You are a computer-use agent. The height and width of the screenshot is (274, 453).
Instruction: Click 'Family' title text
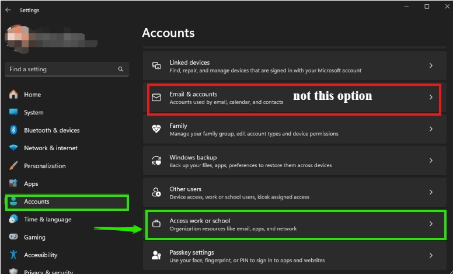tap(178, 126)
